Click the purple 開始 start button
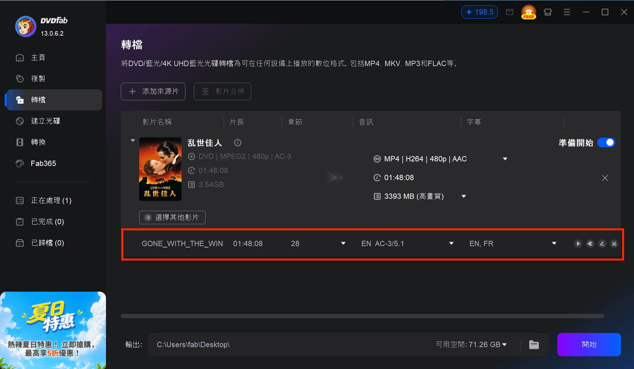Screen dimensions: 634x369 click(589, 345)
